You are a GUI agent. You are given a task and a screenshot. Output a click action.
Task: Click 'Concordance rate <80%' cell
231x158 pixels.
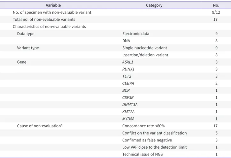(x=143, y=126)
